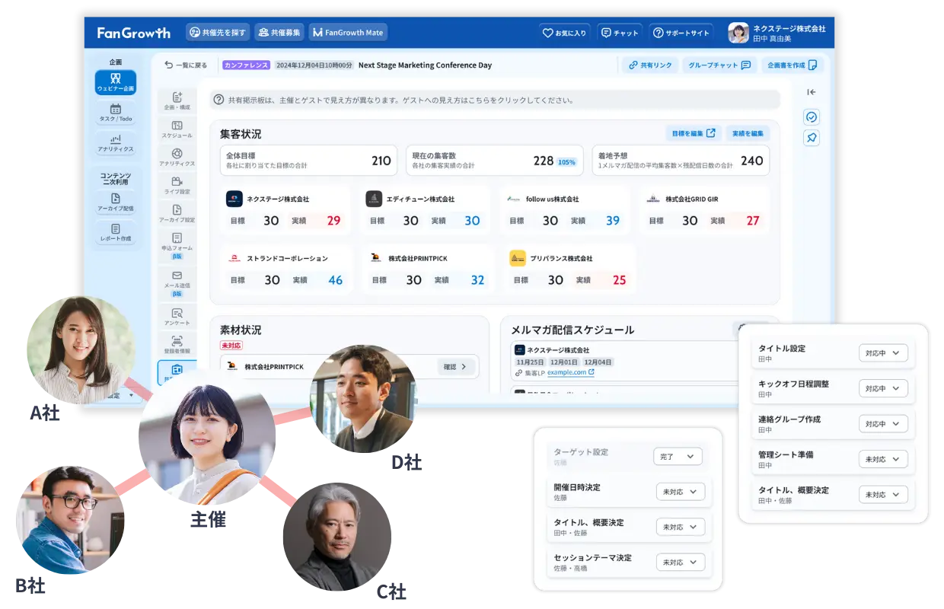Click the checkmark circle icon on right rail

[812, 117]
